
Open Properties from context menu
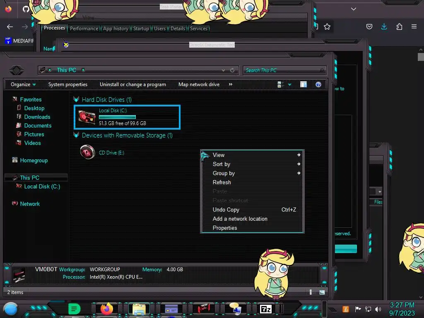(252, 228)
